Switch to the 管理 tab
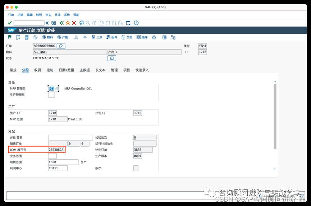Viewport: 311px width, 206px height. 114,70
